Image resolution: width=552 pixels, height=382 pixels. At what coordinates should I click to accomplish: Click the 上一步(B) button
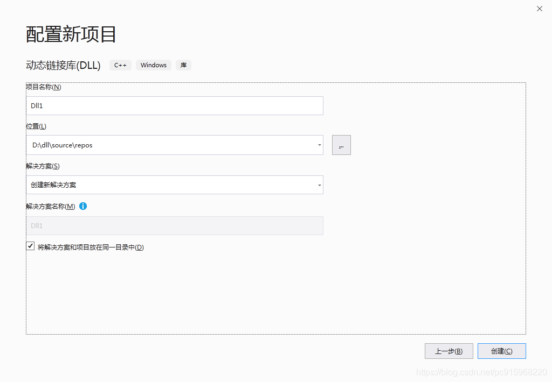(448, 351)
